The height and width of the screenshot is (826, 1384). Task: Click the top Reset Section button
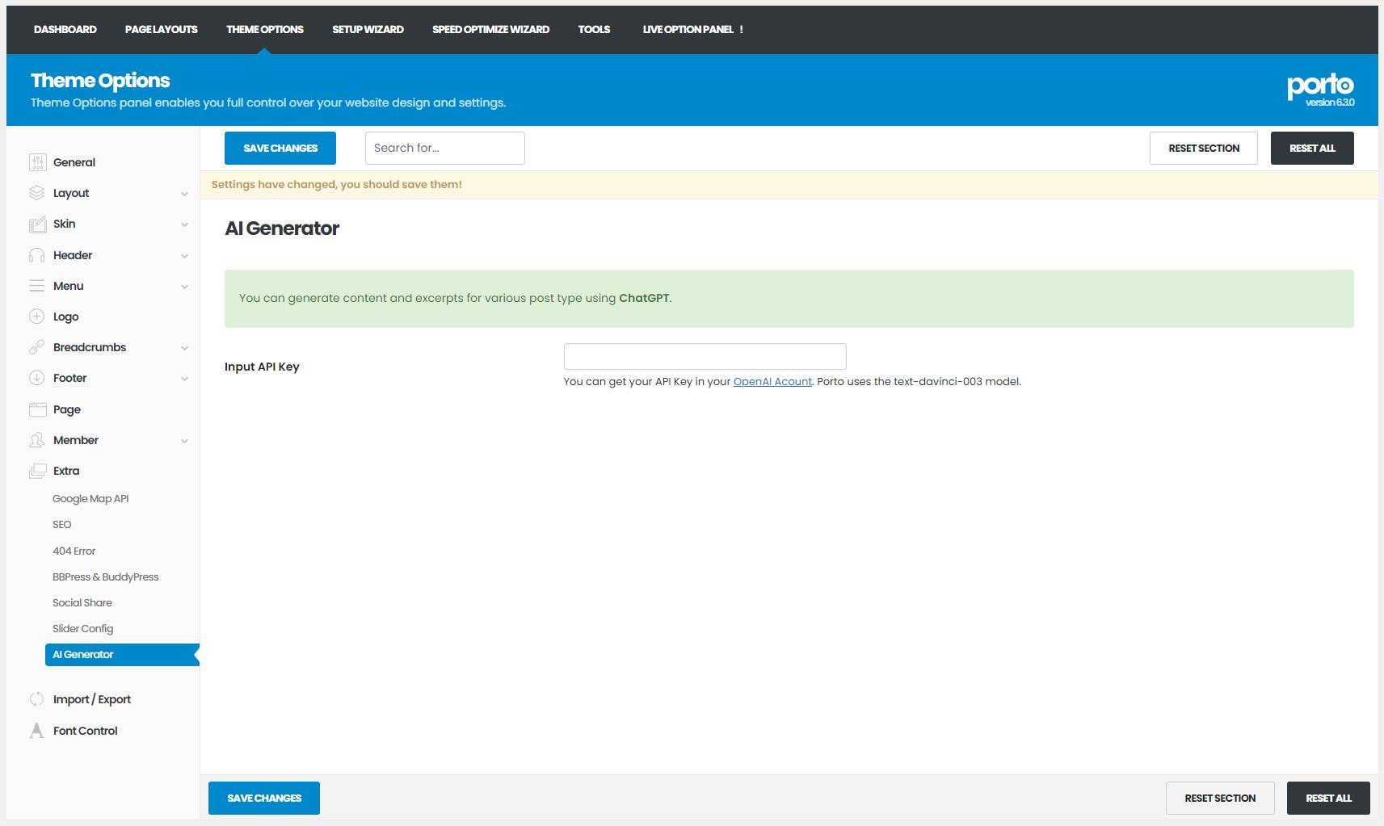coord(1203,149)
